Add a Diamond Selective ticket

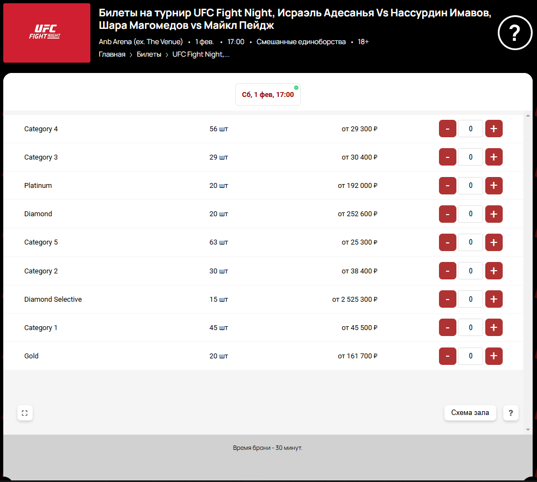click(493, 299)
